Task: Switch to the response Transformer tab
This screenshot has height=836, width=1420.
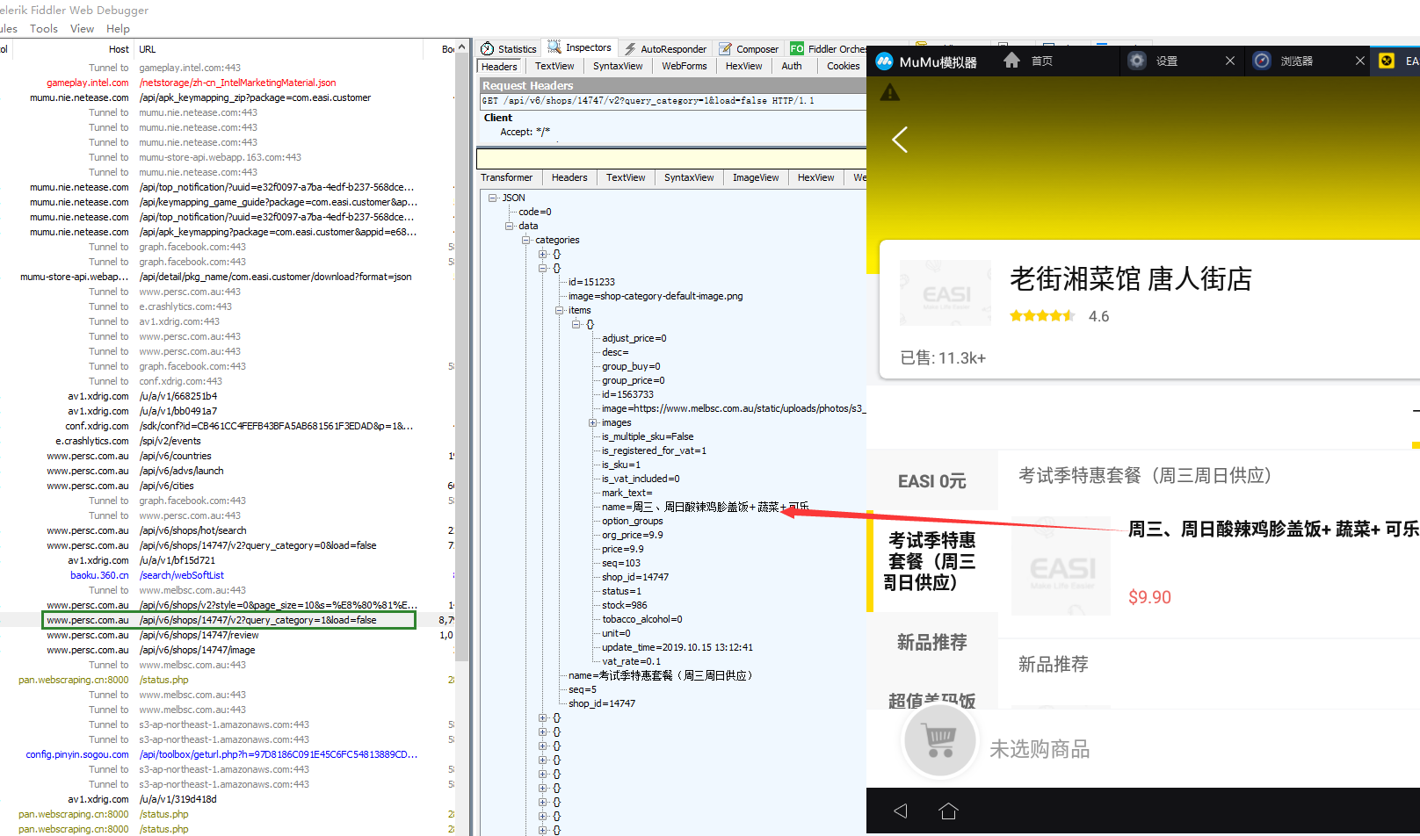Action: (x=507, y=177)
